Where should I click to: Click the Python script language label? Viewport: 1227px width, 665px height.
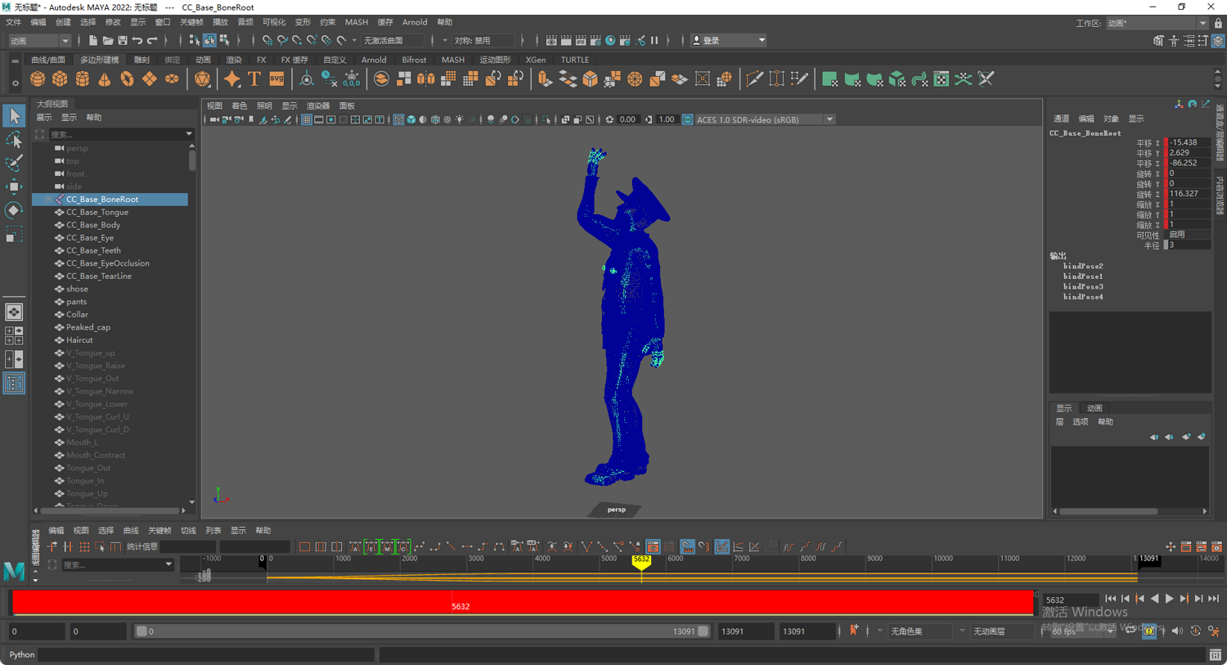pyautogui.click(x=22, y=654)
